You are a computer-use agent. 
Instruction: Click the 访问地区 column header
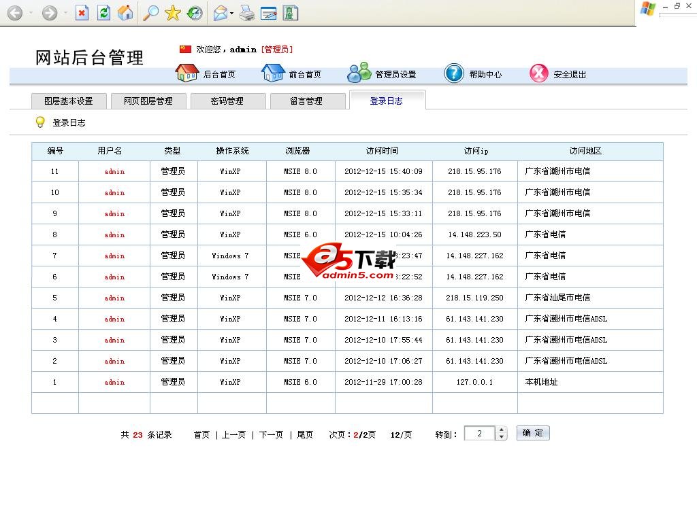pyautogui.click(x=586, y=151)
